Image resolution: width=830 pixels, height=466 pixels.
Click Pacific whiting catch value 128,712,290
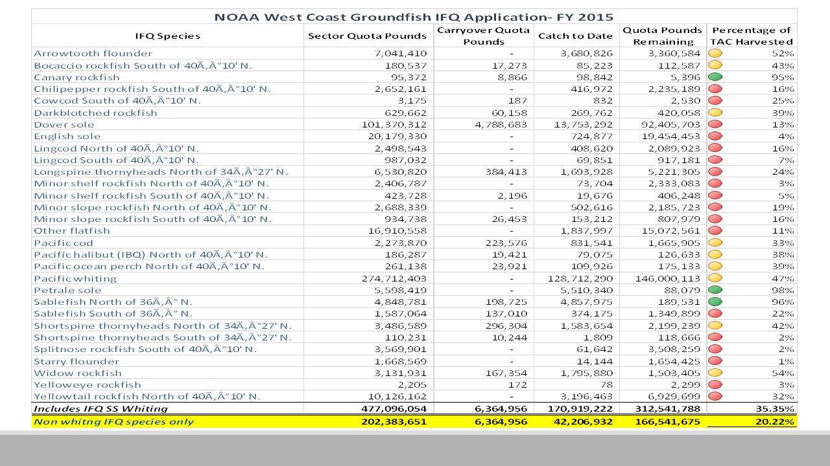579,278
